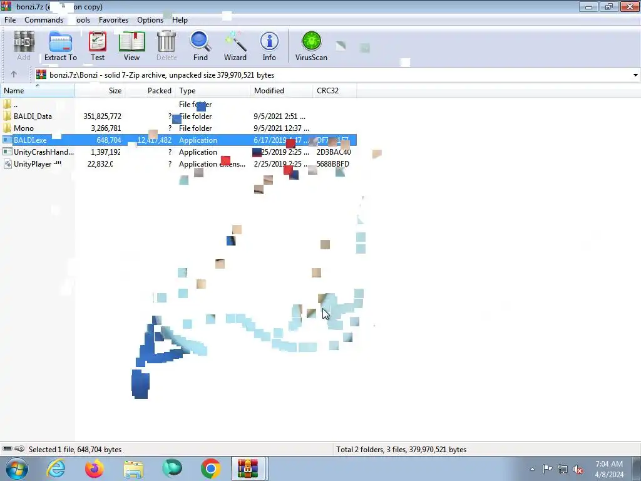Click the network tray icon

563,469
